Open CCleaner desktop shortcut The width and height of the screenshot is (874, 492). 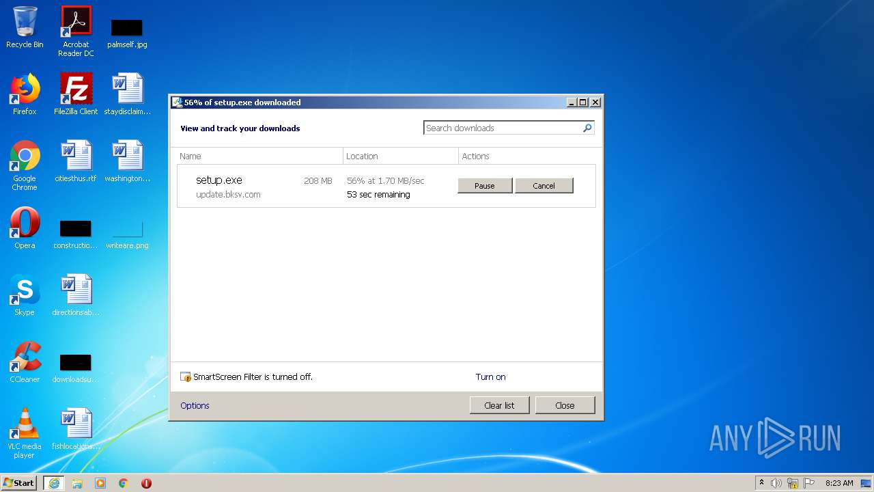[x=25, y=362]
